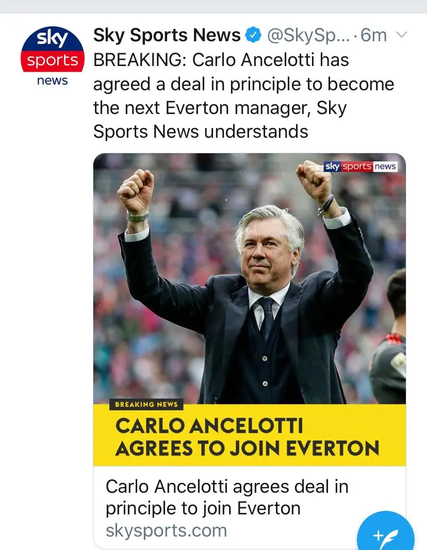Click the red 'sports' band in the avatar
427x550 pixels.
[x=52, y=61]
